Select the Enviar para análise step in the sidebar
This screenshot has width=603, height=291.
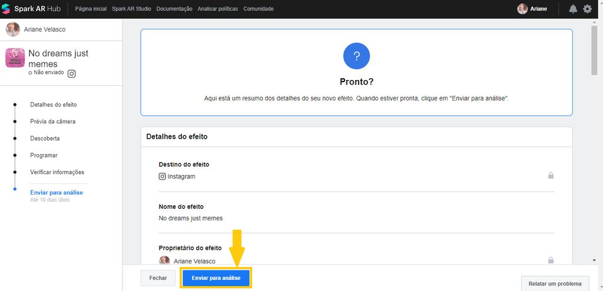57,192
